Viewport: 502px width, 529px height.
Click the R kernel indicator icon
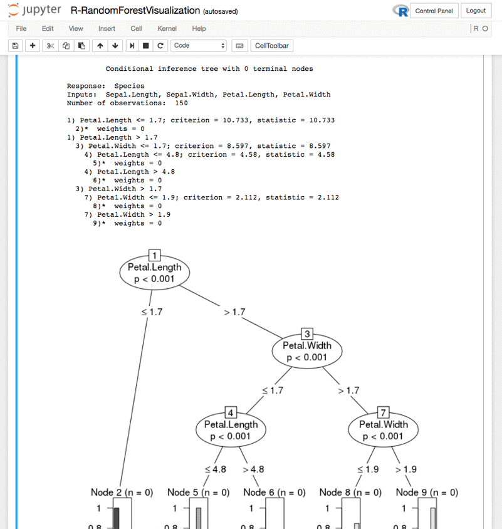(x=400, y=11)
